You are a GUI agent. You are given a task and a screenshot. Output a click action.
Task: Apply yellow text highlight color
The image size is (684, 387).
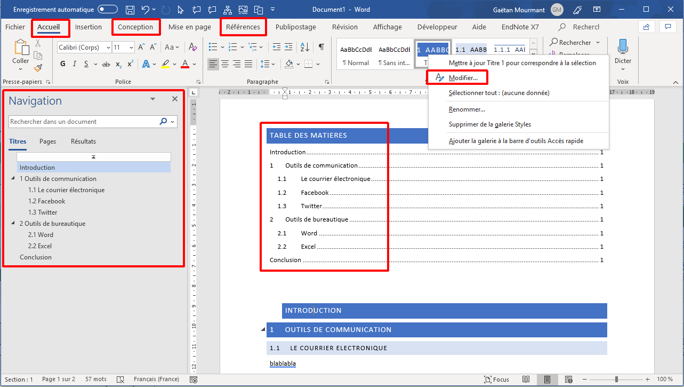(165, 64)
